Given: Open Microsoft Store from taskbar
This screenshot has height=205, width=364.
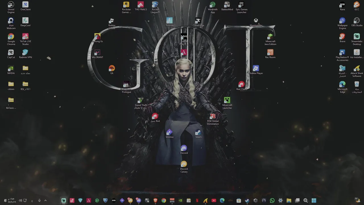Looking at the screenshot, I should pyautogui.click(x=239, y=200).
